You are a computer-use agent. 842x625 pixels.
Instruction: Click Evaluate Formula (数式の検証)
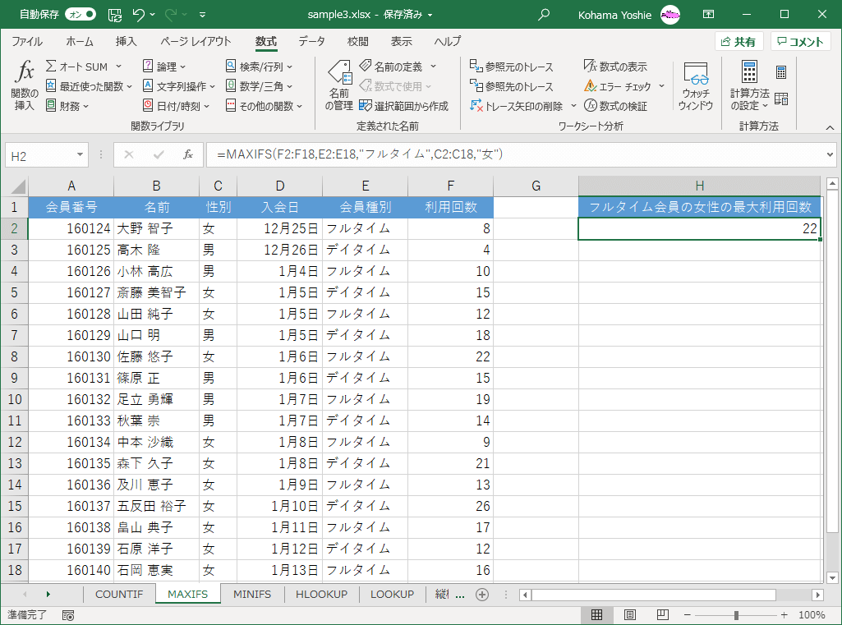[616, 106]
